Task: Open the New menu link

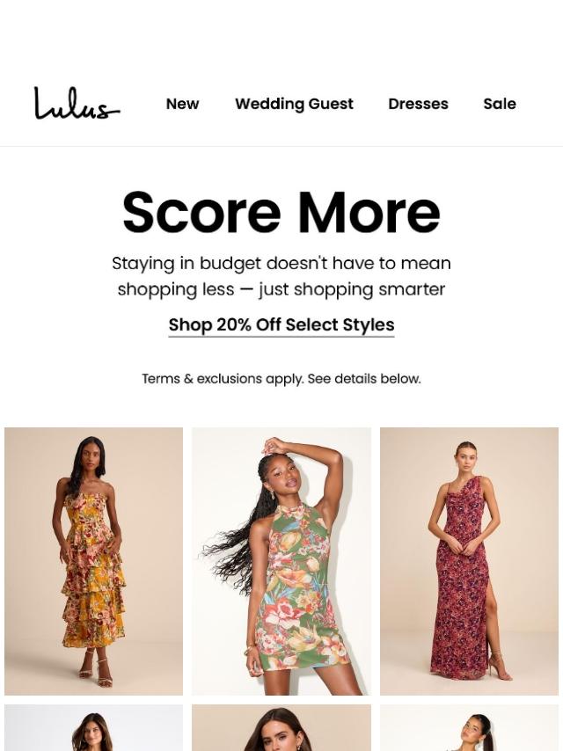Action: [x=183, y=104]
